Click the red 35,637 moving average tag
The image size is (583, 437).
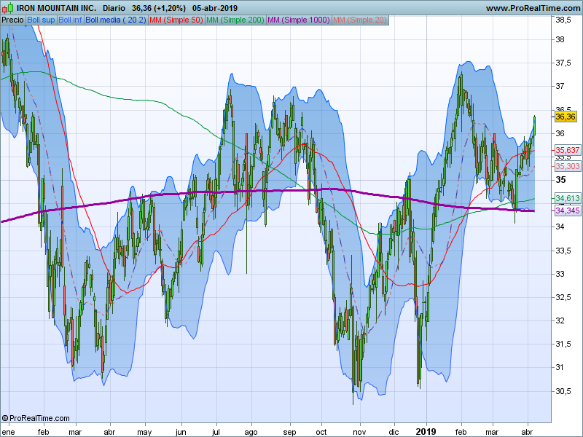(x=568, y=150)
